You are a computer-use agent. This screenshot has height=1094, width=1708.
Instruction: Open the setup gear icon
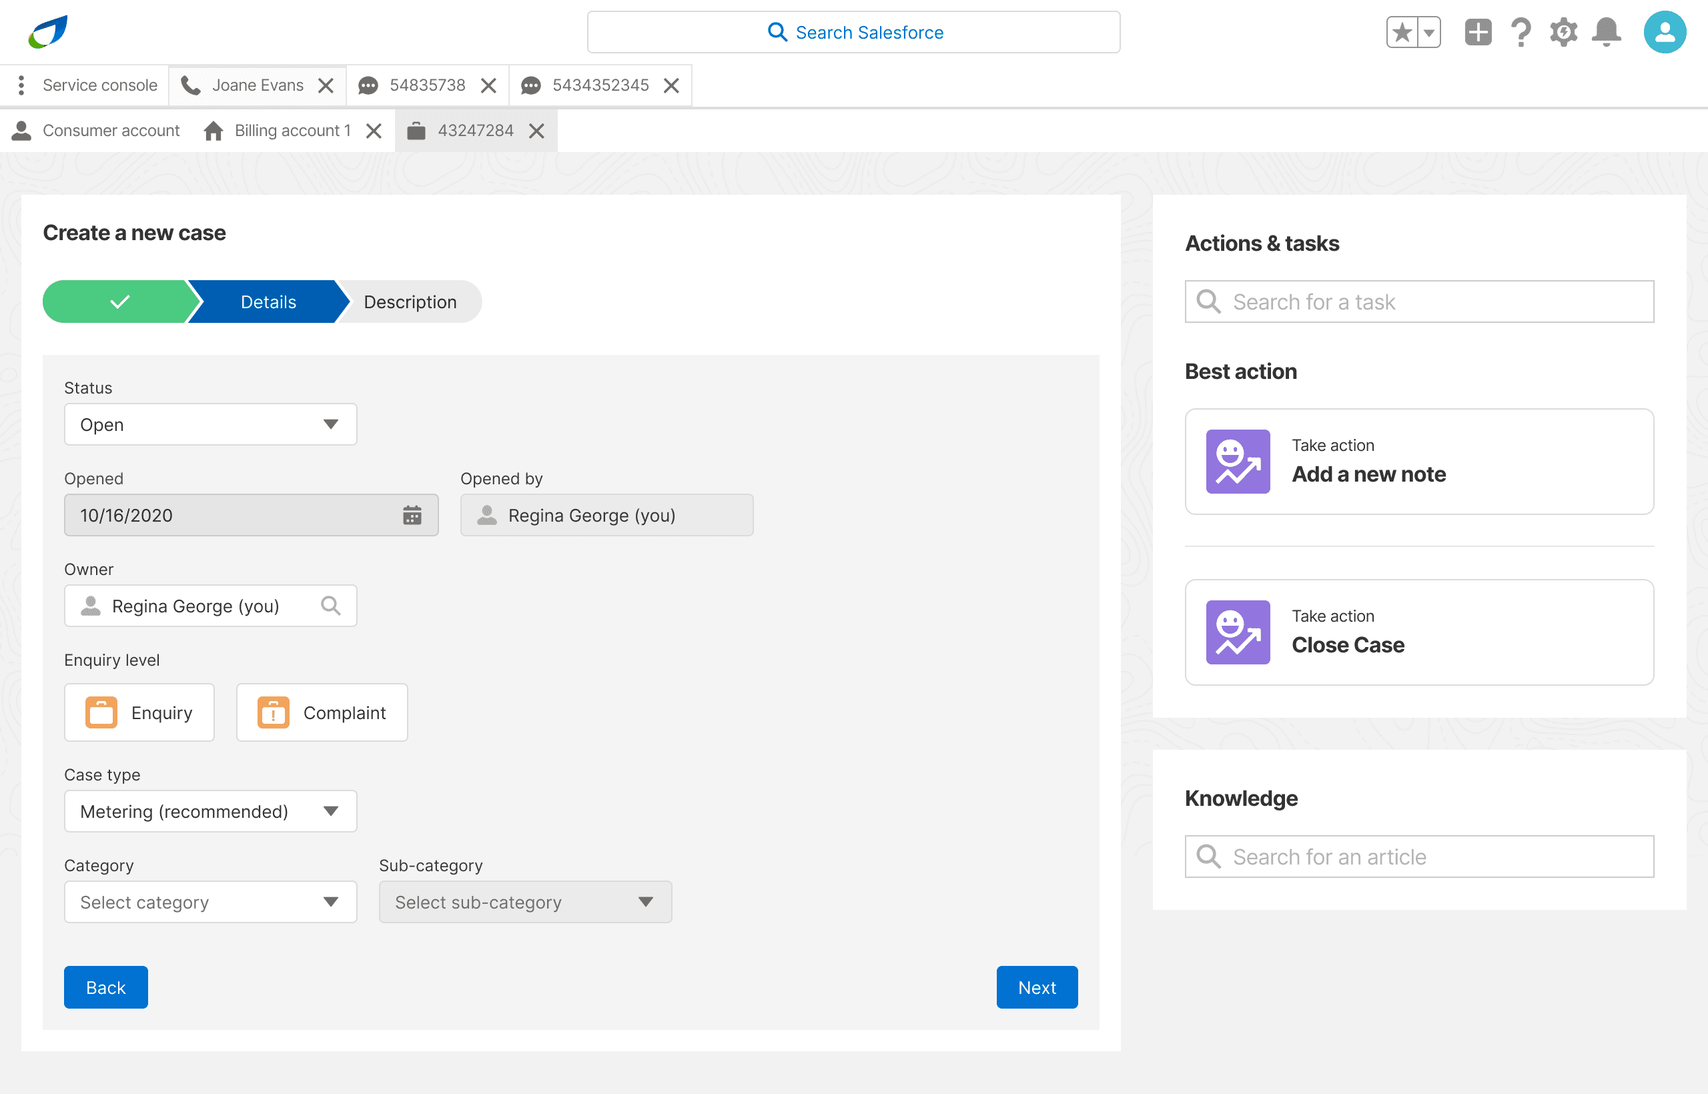pyautogui.click(x=1563, y=33)
